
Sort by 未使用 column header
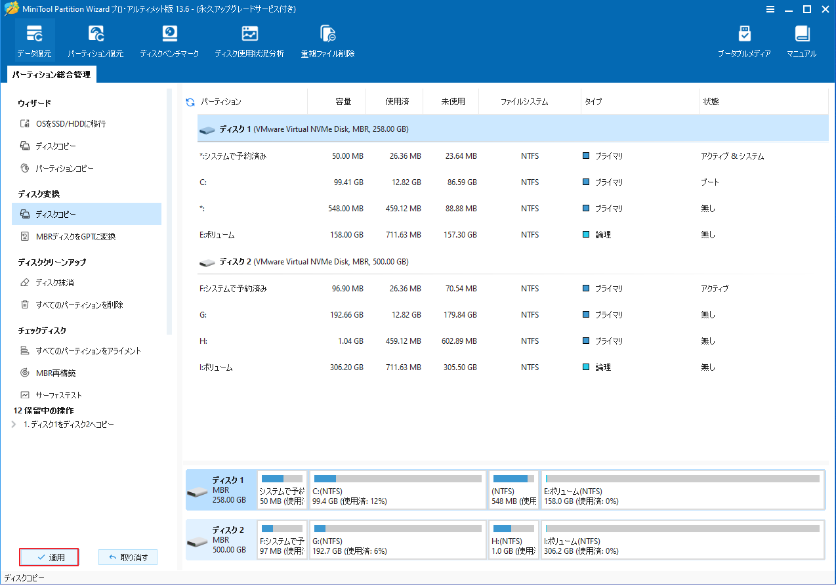click(x=451, y=102)
